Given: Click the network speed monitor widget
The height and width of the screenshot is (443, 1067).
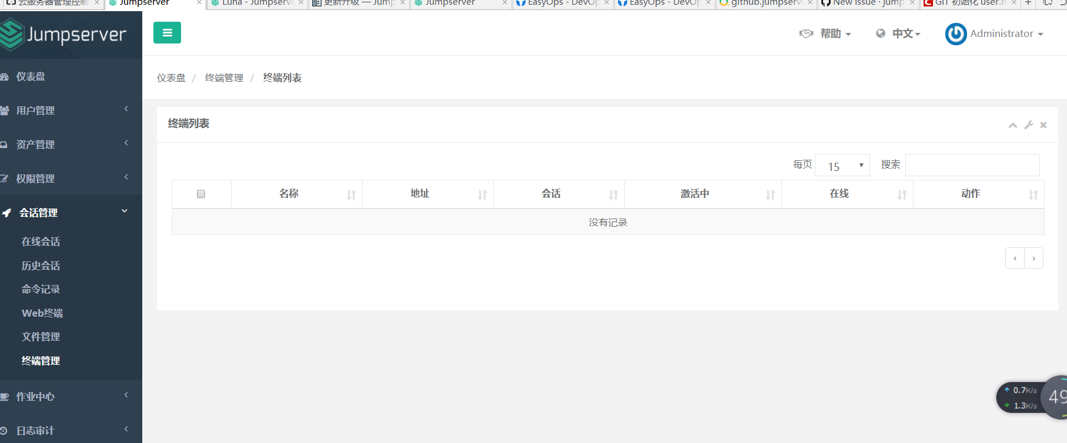Looking at the screenshot, I should coord(1031,398).
